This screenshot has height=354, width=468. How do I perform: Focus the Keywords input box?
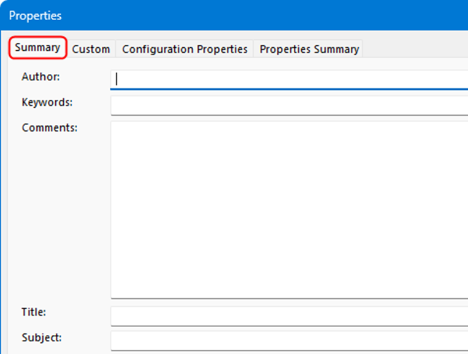click(288, 105)
